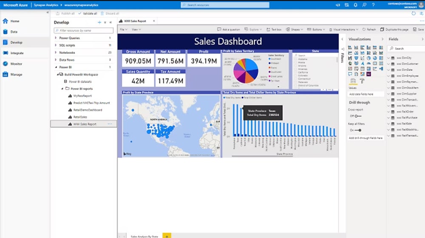Viewport: 425px width, 238px height.
Task: Toggle Cross-report drill through switch
Action: (x=358, y=116)
